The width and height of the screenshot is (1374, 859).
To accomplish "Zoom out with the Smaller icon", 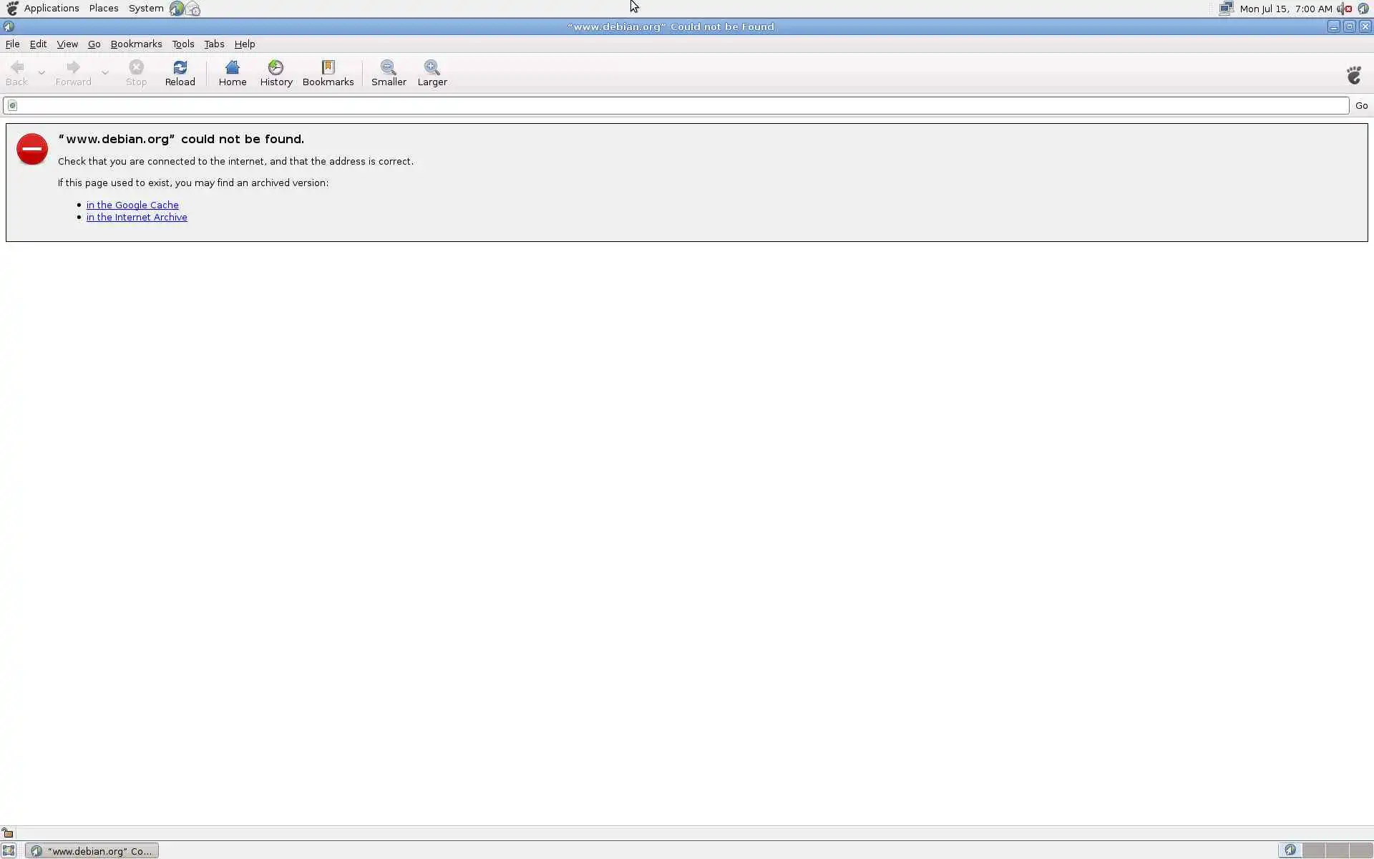I will pos(388,73).
